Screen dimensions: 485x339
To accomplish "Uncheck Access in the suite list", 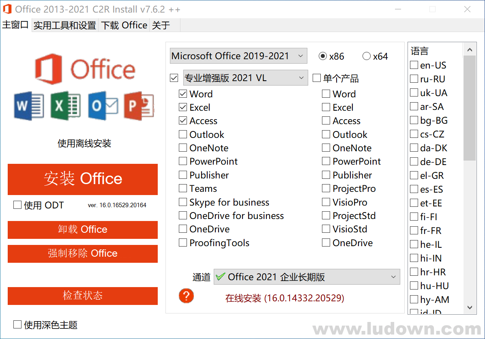I will click(x=183, y=120).
